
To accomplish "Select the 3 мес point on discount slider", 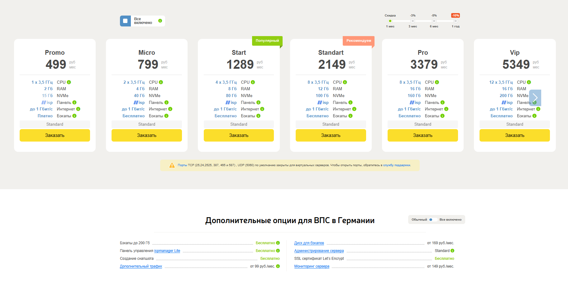I will click(413, 21).
